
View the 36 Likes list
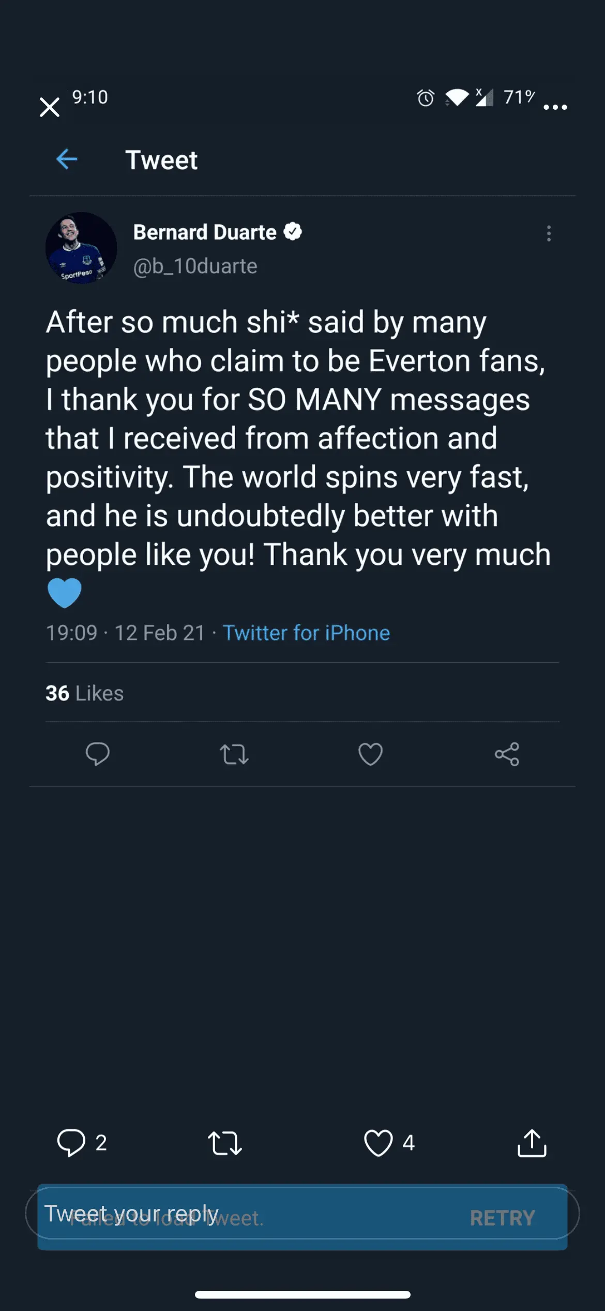click(x=84, y=693)
